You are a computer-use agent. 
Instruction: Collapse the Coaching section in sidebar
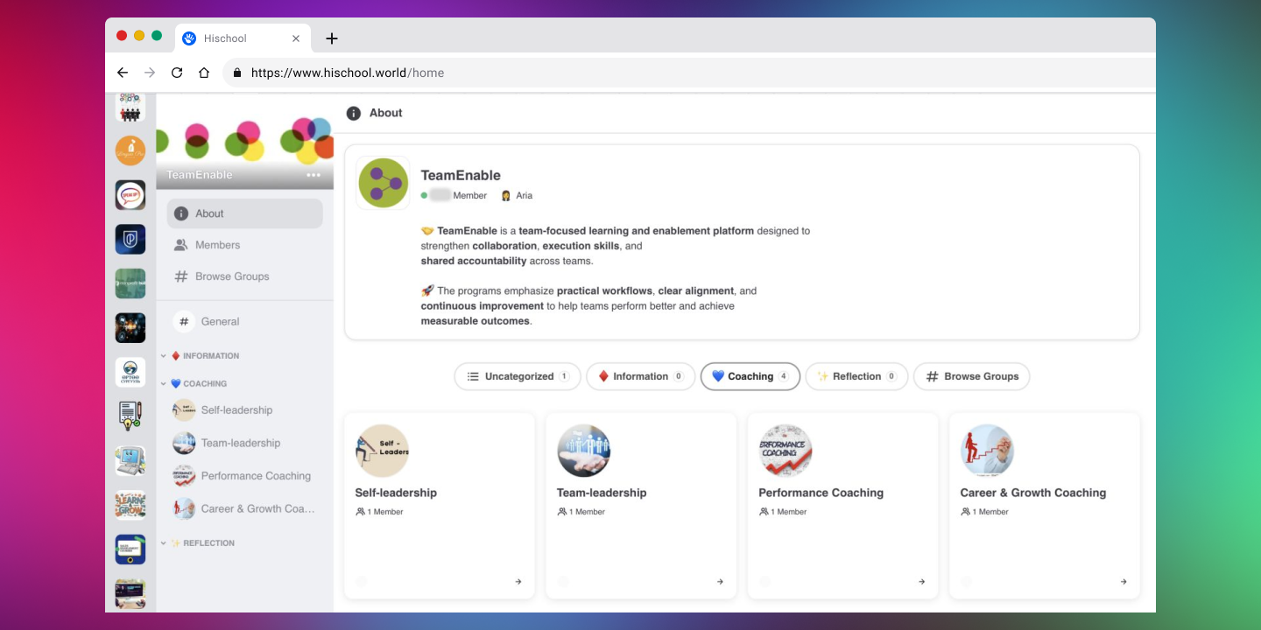click(x=164, y=384)
